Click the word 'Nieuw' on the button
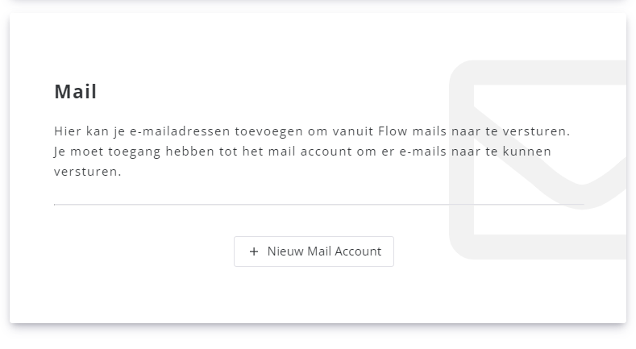 (285, 251)
